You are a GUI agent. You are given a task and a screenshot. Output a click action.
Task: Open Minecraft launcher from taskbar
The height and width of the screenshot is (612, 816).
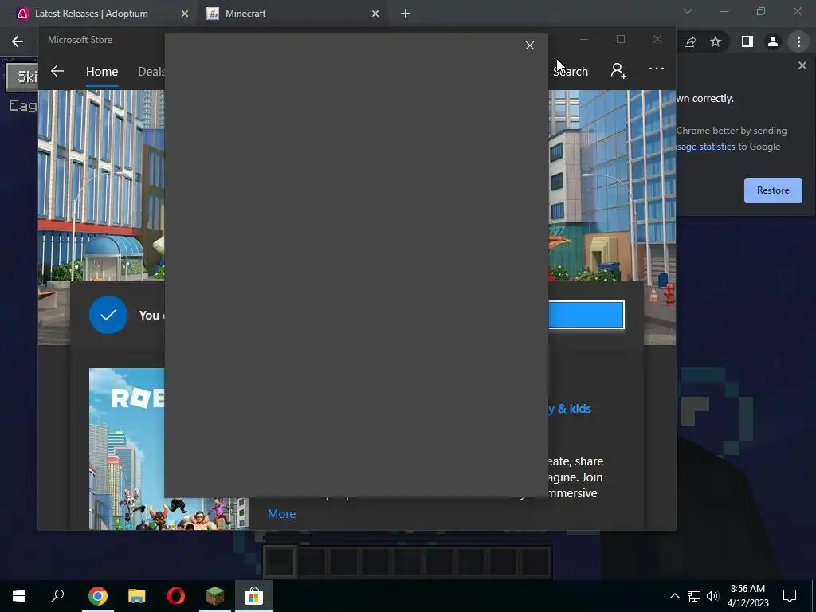click(x=215, y=596)
